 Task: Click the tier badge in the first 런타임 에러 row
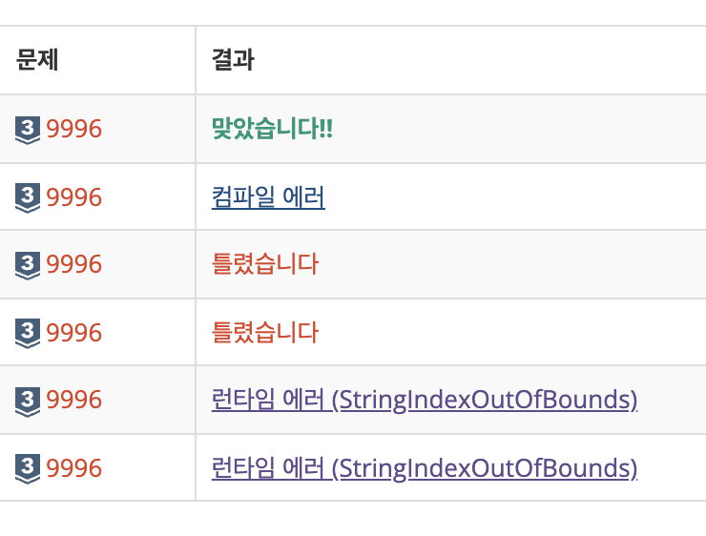(28, 402)
